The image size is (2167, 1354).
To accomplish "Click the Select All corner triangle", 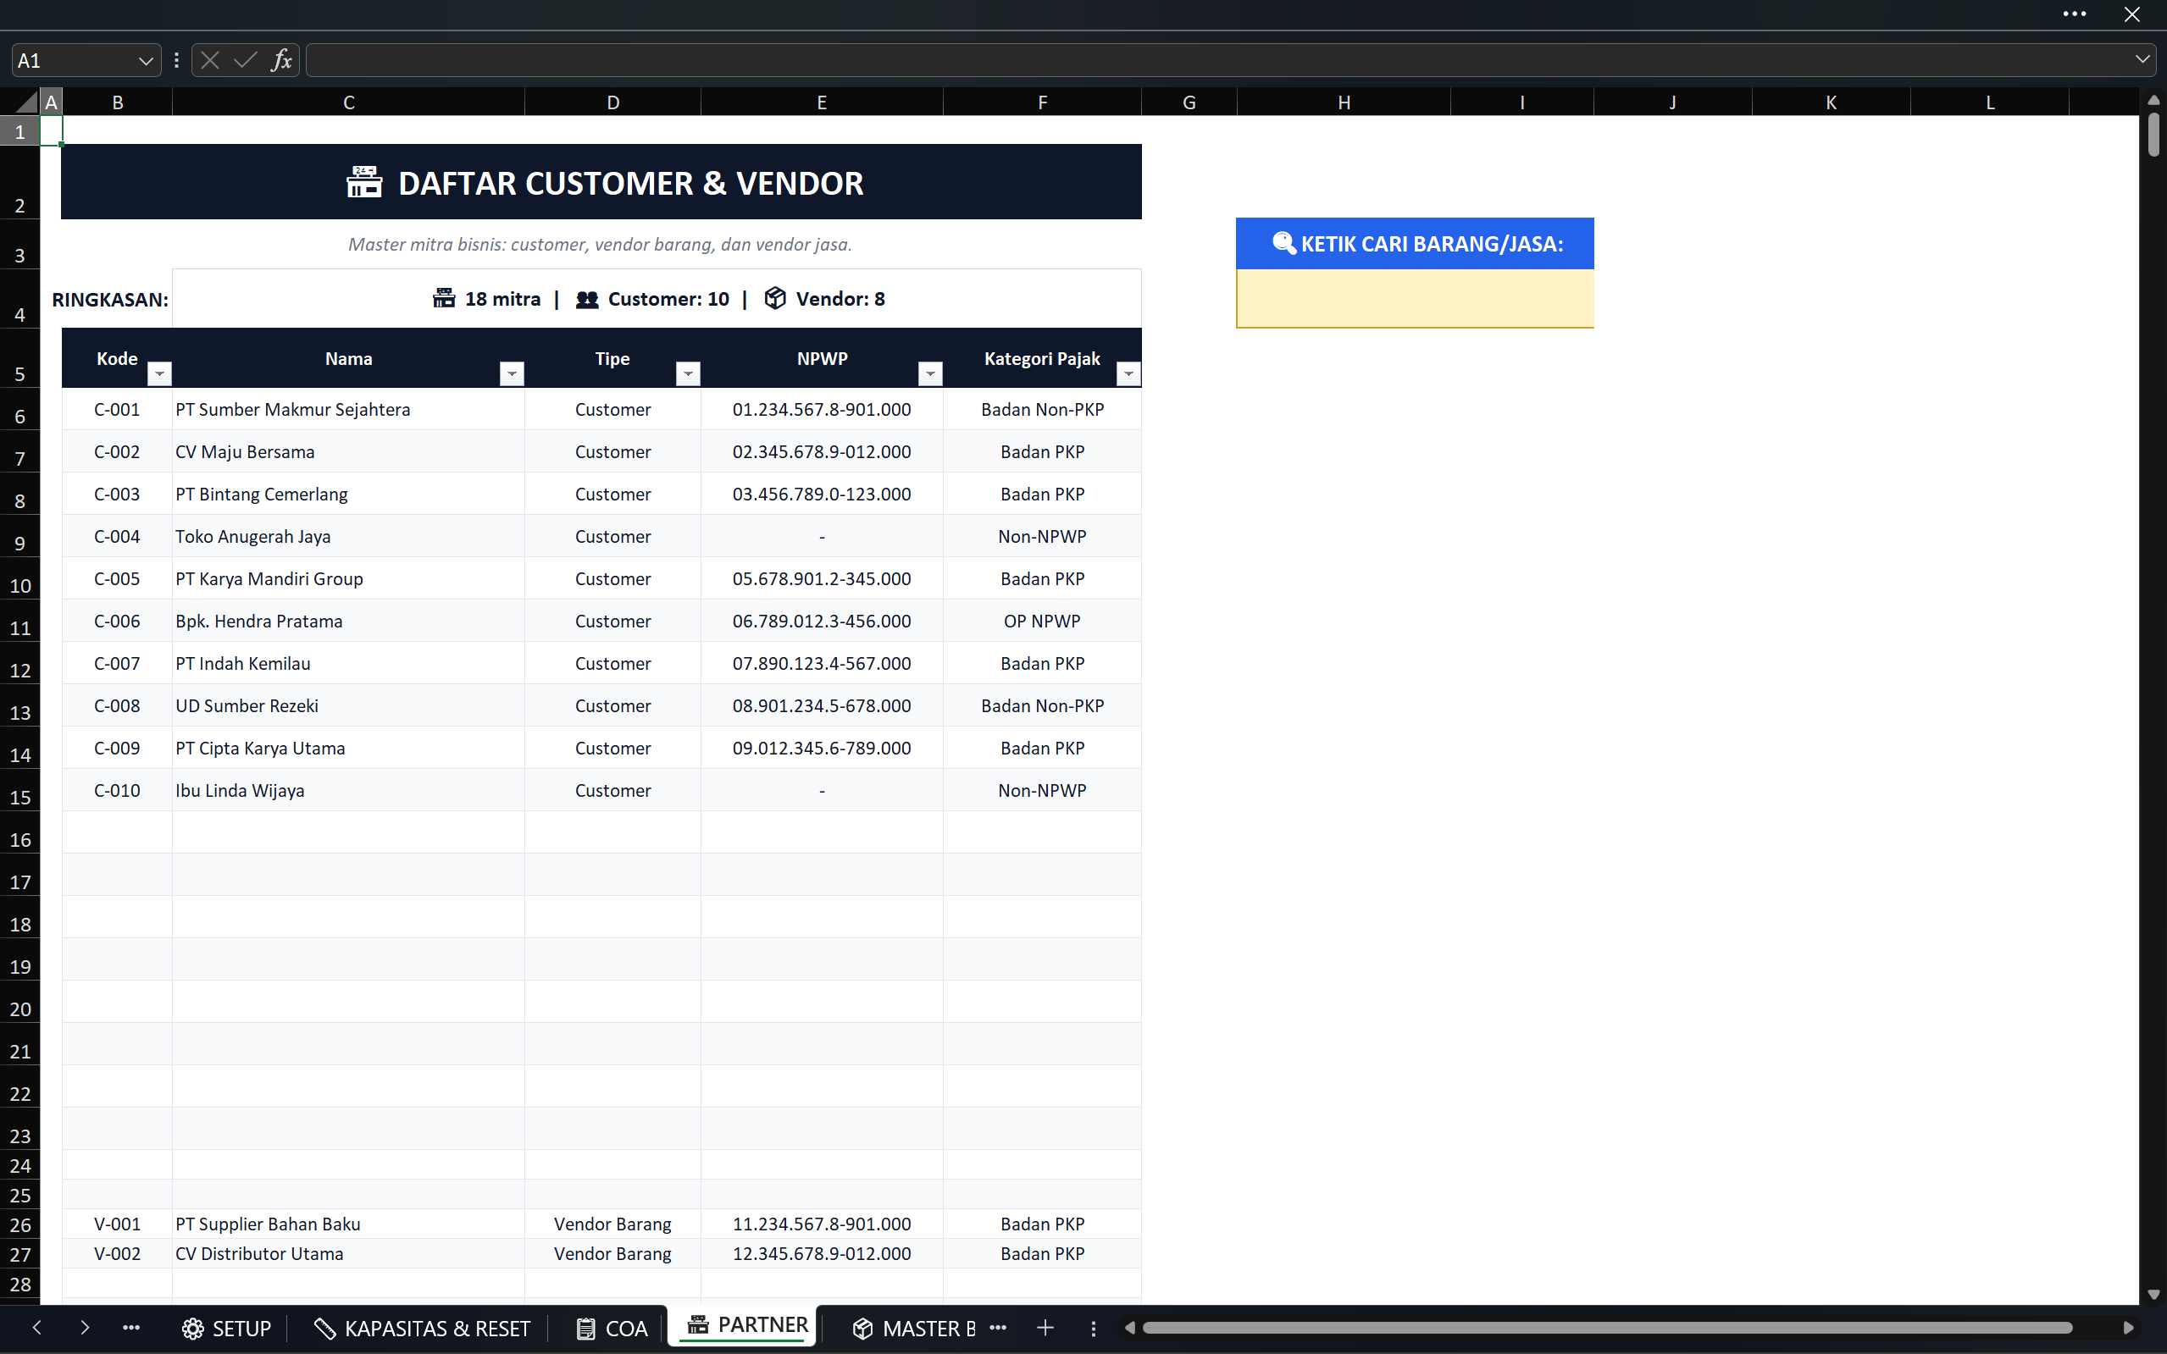I will pos(27,102).
